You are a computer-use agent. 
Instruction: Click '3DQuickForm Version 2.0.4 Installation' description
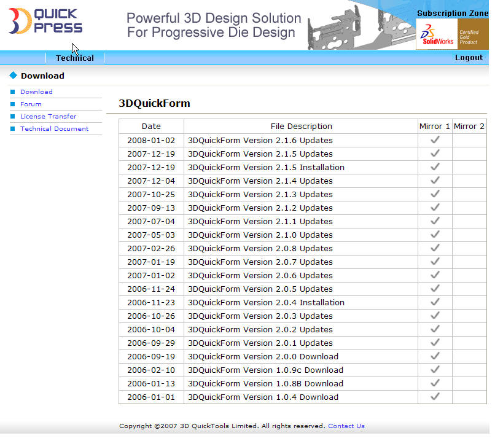coord(266,302)
